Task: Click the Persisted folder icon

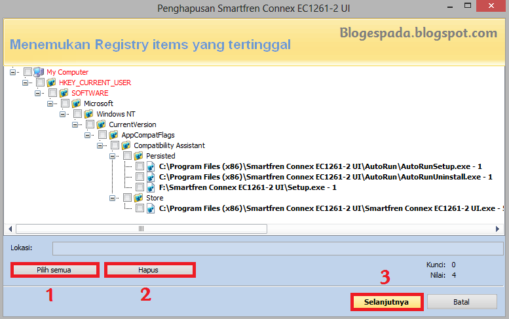Action: pyautogui.click(x=138, y=156)
